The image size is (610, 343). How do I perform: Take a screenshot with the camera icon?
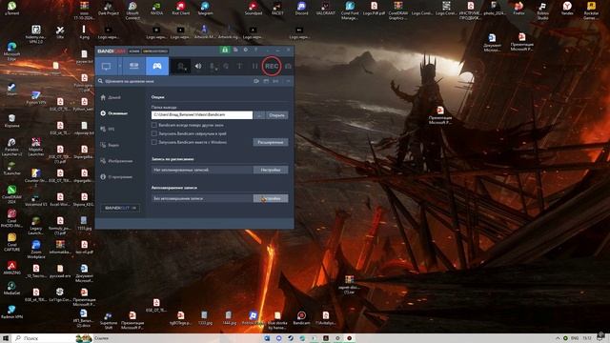click(x=288, y=66)
